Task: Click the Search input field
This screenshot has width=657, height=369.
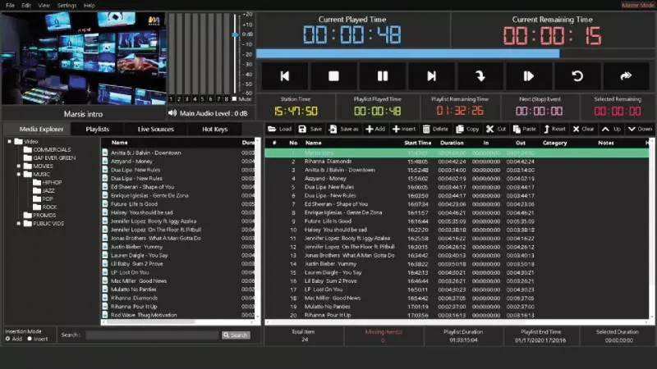Action: pos(153,335)
